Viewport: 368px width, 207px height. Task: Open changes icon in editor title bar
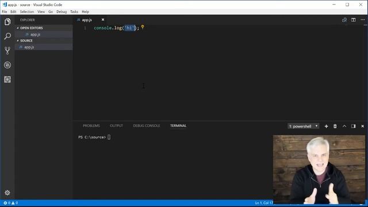[344, 20]
